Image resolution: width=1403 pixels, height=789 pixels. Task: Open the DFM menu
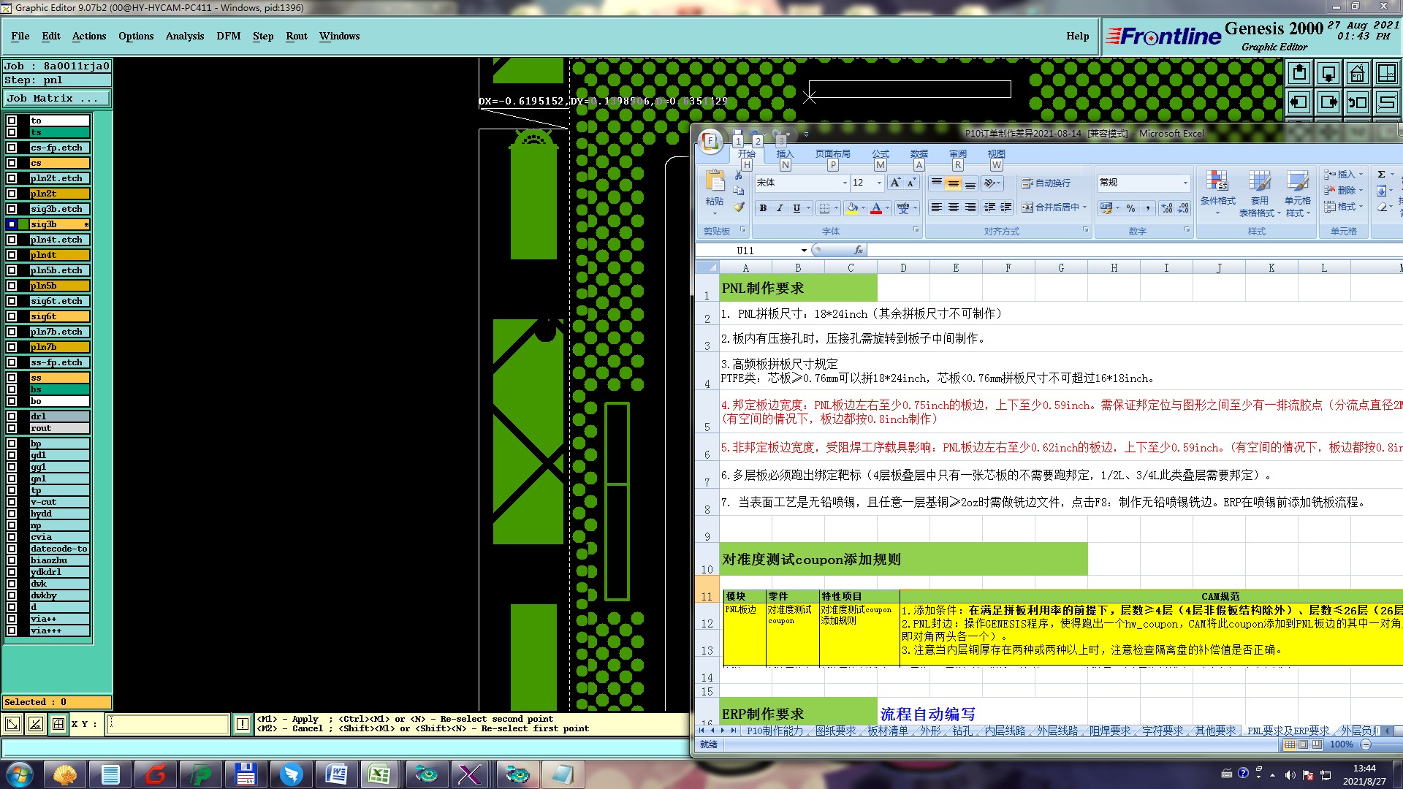pyautogui.click(x=228, y=36)
